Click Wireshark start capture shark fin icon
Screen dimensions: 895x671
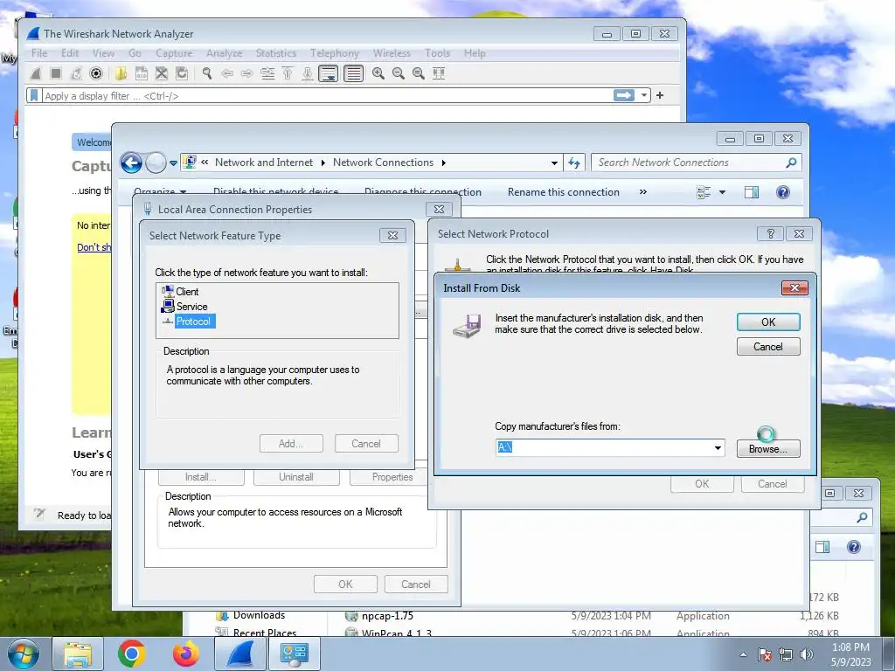[x=36, y=73]
